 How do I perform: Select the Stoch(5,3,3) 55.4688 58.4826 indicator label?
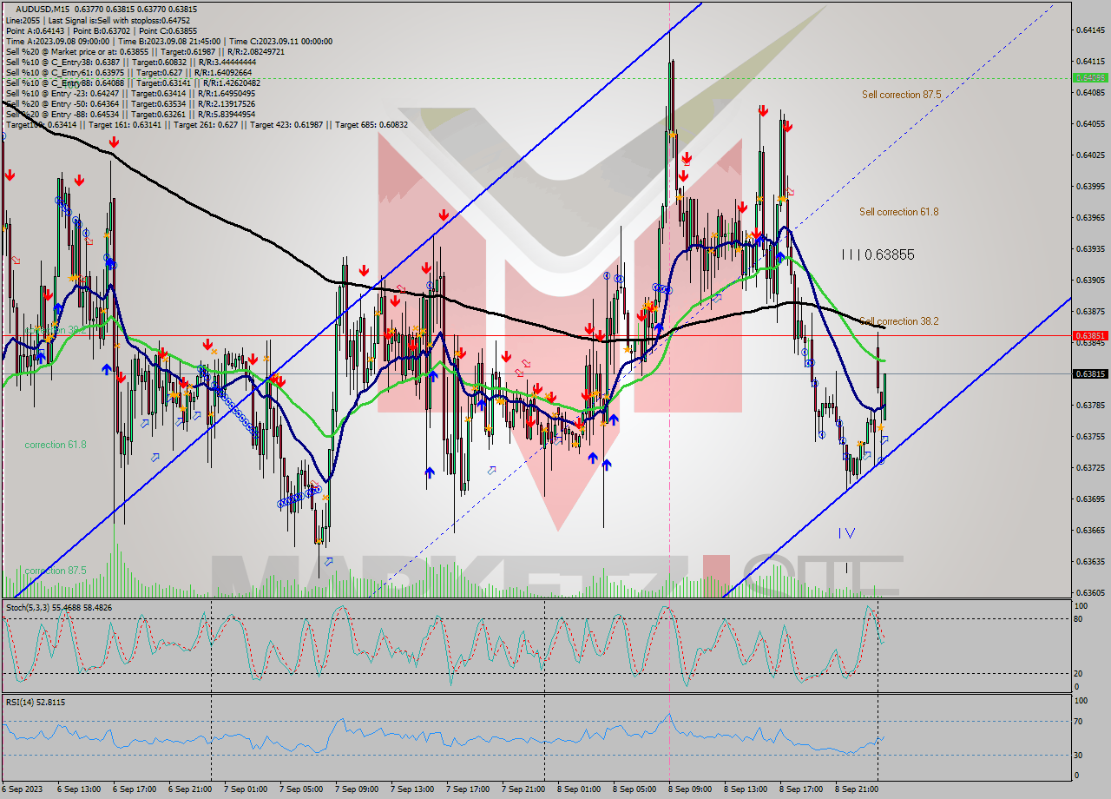click(x=59, y=607)
